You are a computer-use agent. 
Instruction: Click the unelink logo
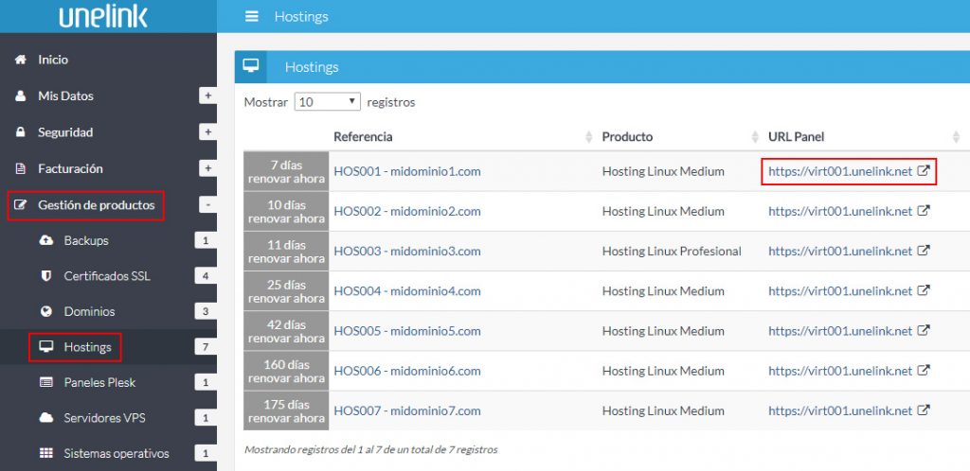(x=103, y=17)
